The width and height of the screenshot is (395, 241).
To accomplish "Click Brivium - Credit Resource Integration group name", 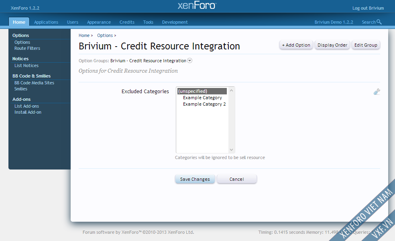I will 148,61.
